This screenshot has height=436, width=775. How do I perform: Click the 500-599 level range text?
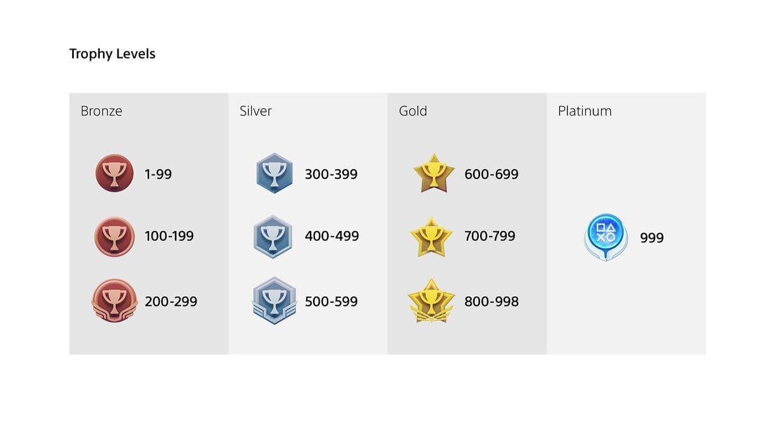[331, 302]
